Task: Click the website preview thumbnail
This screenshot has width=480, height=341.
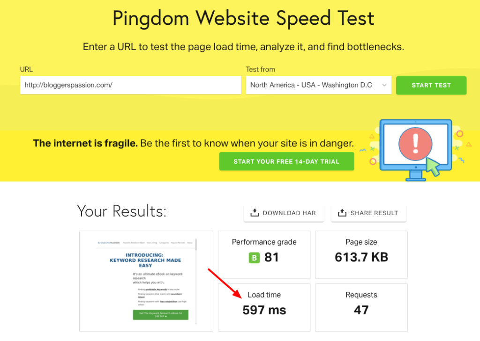Action: 146,281
